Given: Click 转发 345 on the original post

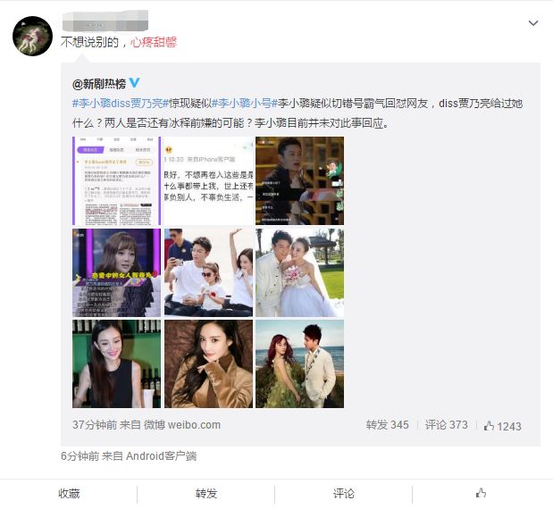Looking at the screenshot, I should pos(387,425).
